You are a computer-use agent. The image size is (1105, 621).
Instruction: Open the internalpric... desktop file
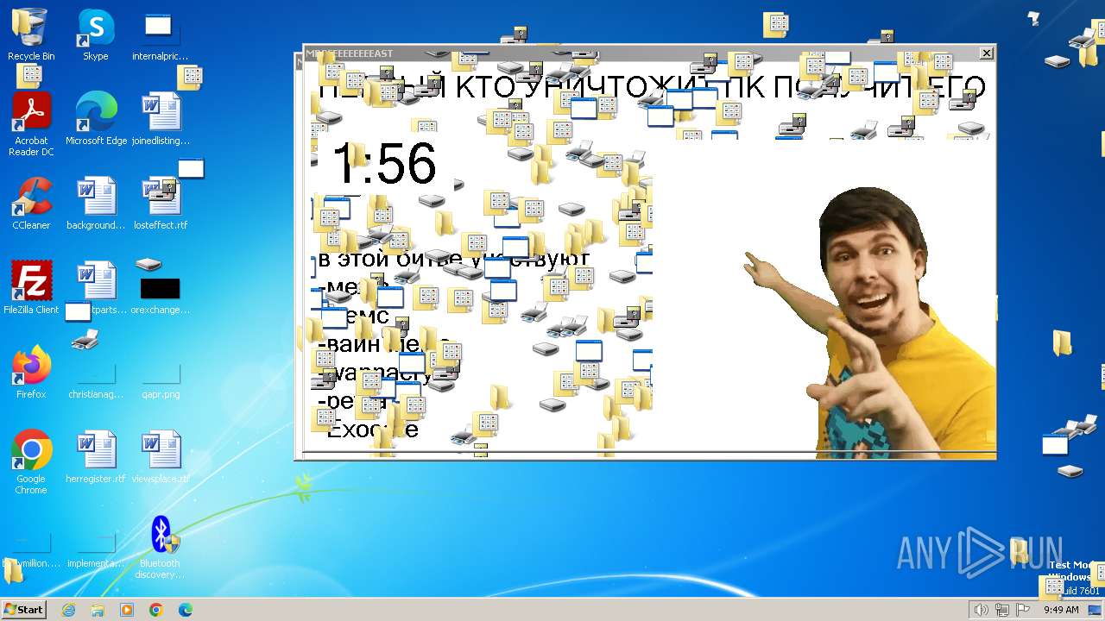[160, 34]
